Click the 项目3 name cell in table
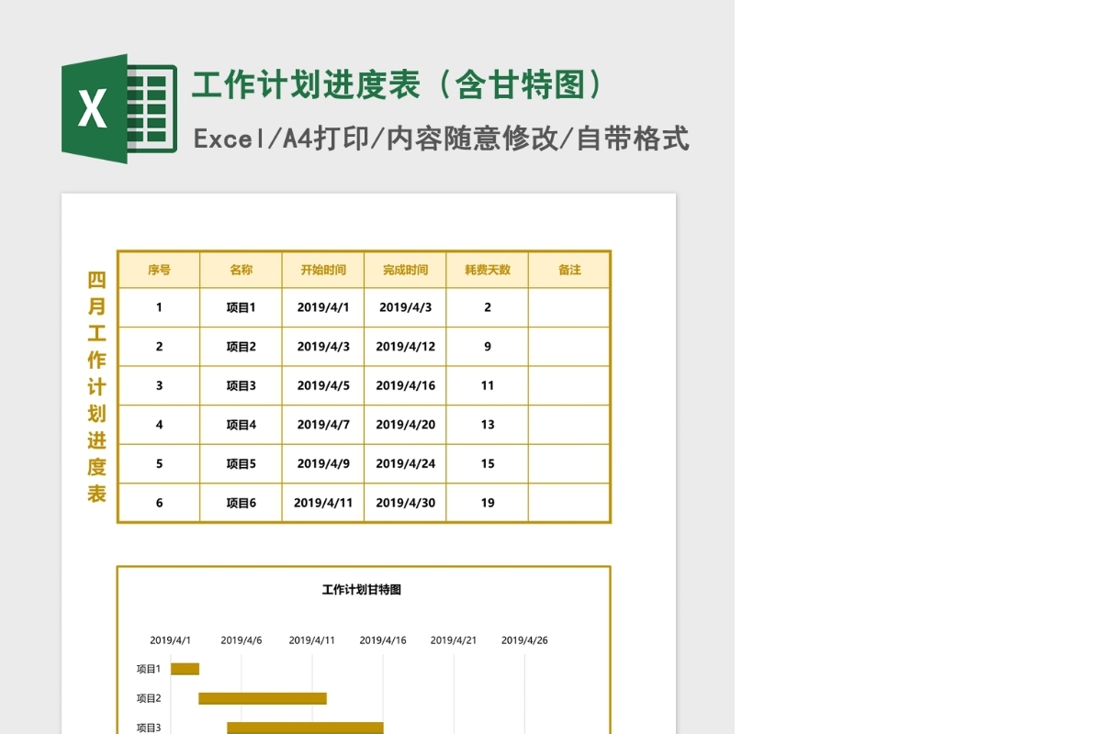1102x734 pixels. pos(241,385)
